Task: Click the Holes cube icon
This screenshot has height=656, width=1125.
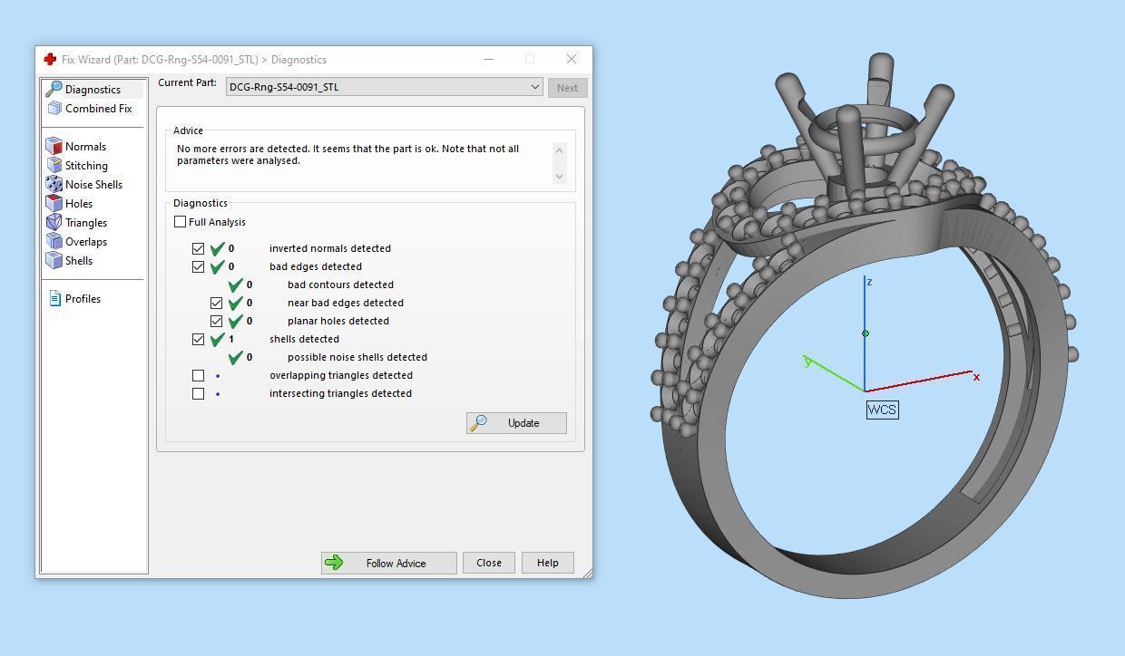Action: coord(54,203)
